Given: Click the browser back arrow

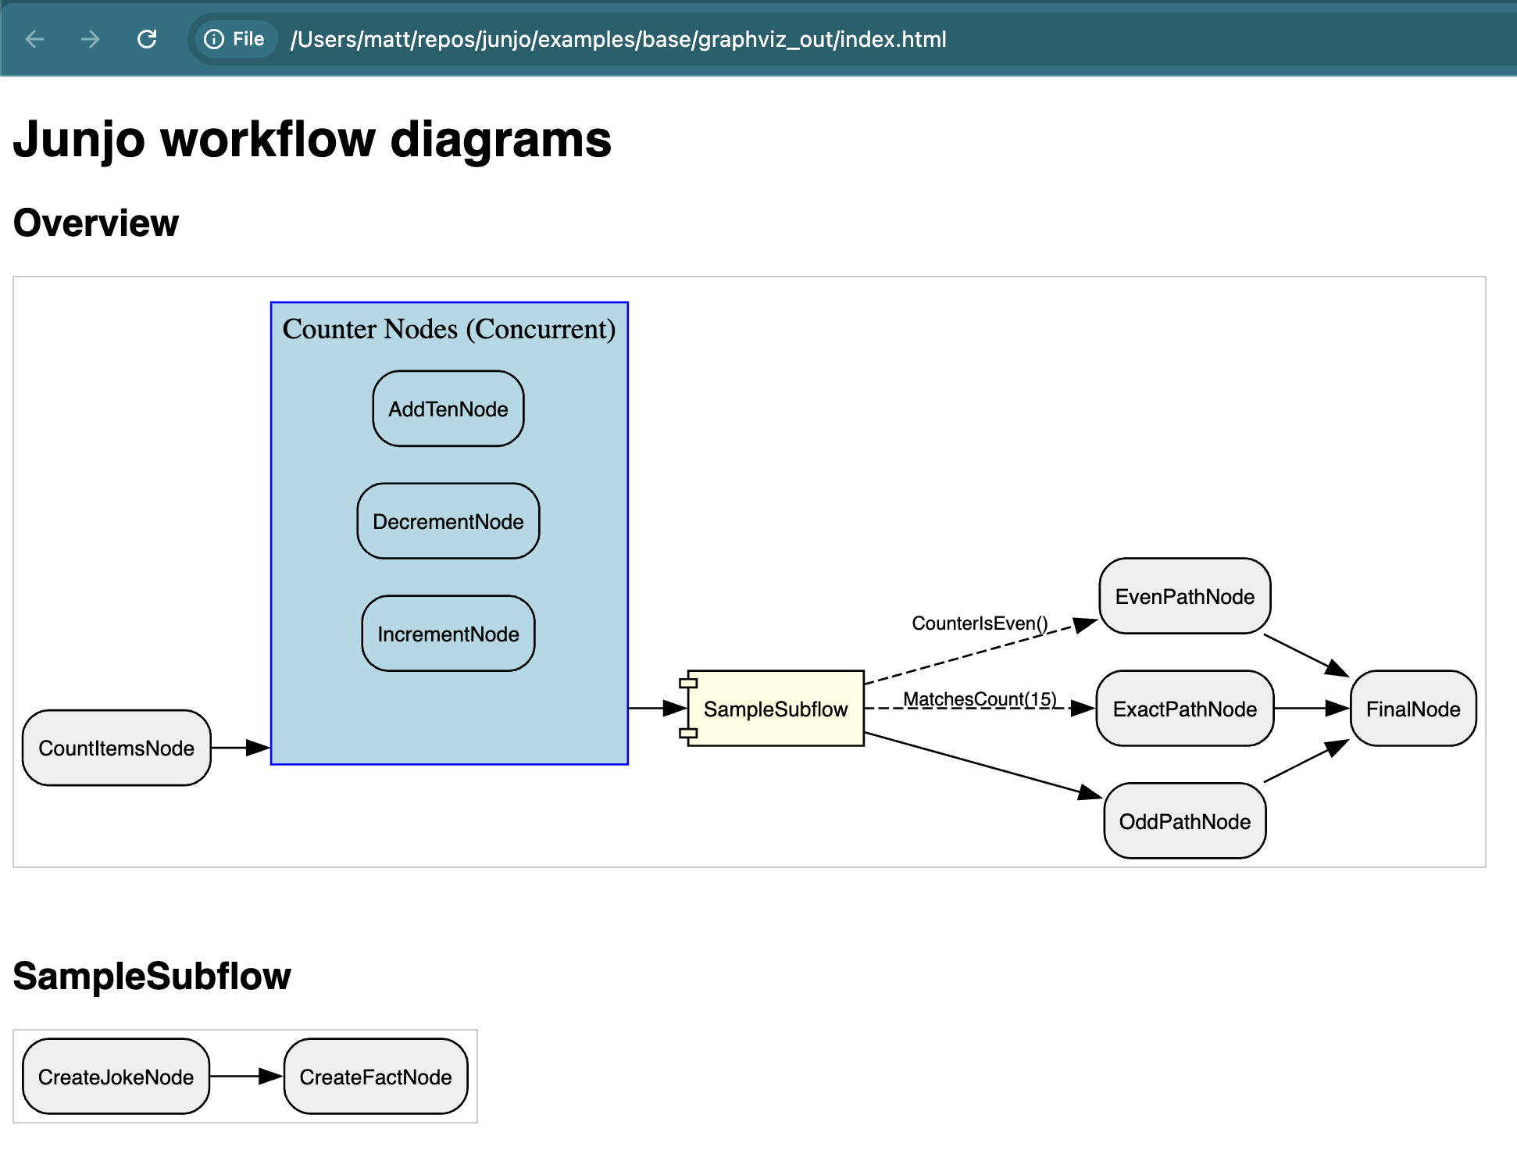Looking at the screenshot, I should [x=34, y=39].
